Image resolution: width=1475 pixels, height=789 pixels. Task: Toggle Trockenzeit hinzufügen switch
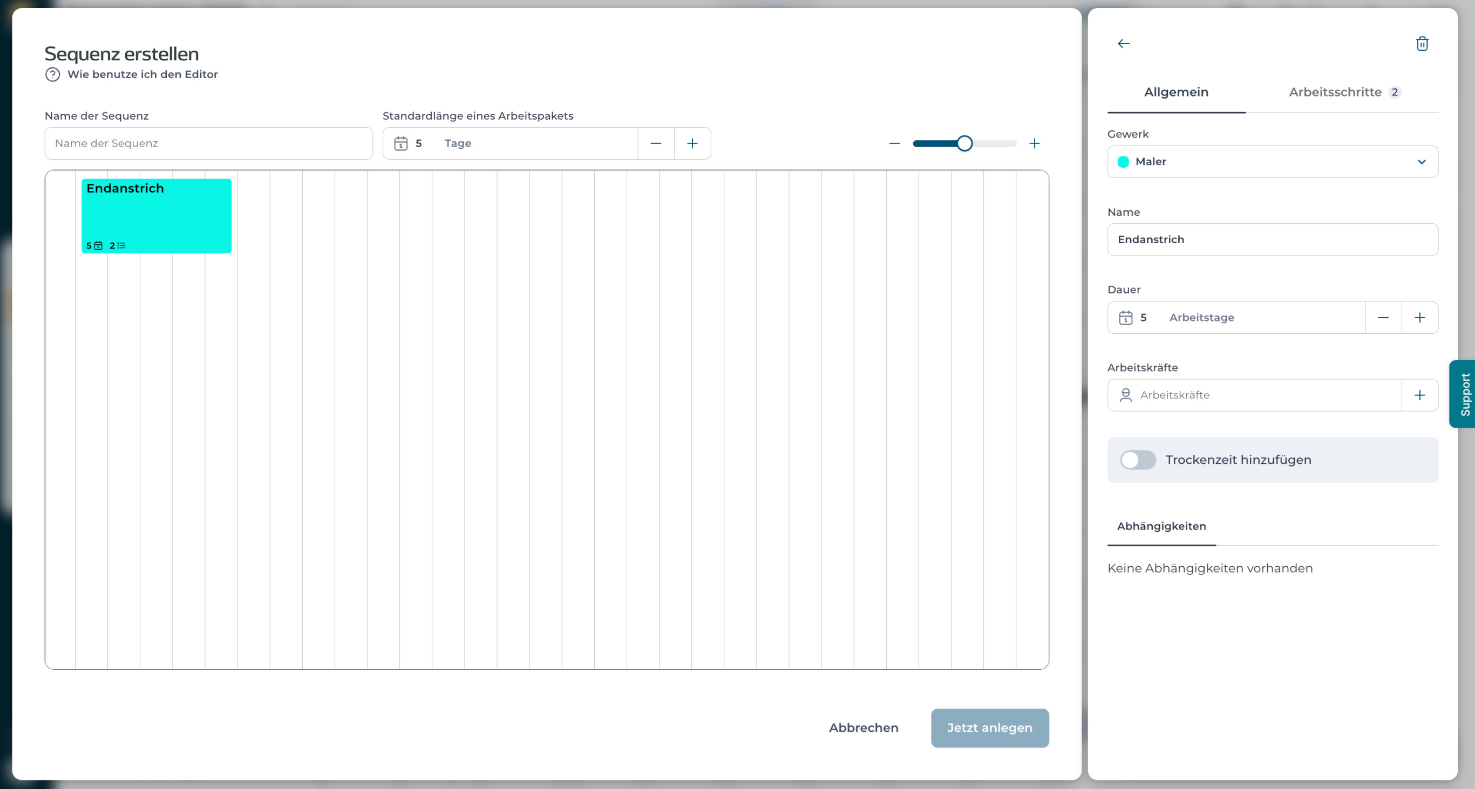(1138, 459)
